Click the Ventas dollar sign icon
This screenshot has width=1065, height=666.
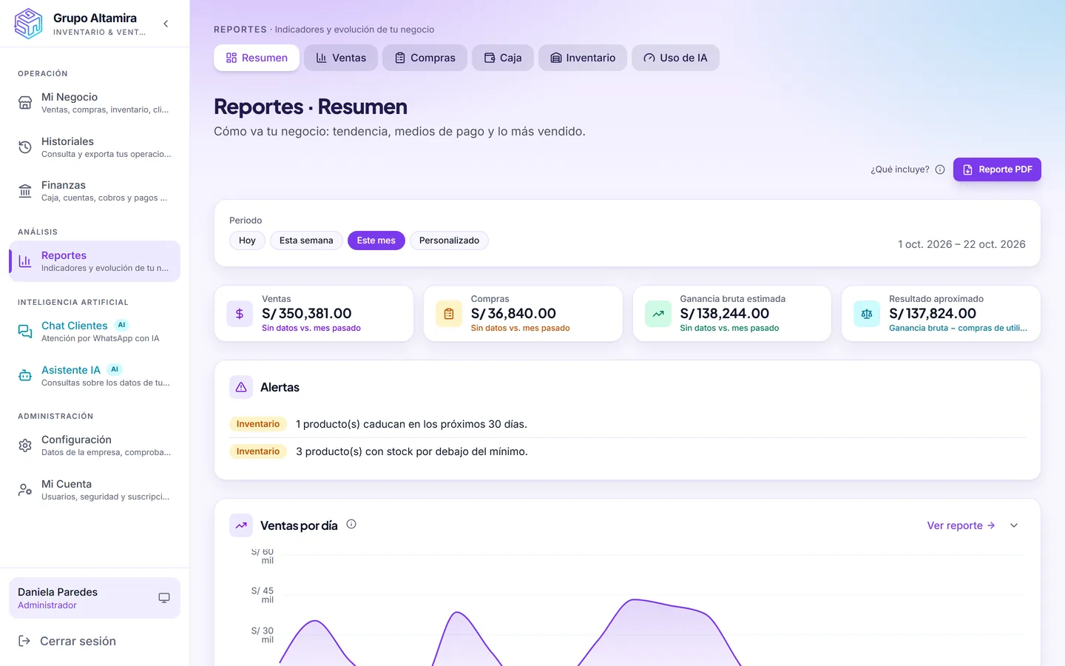240,314
